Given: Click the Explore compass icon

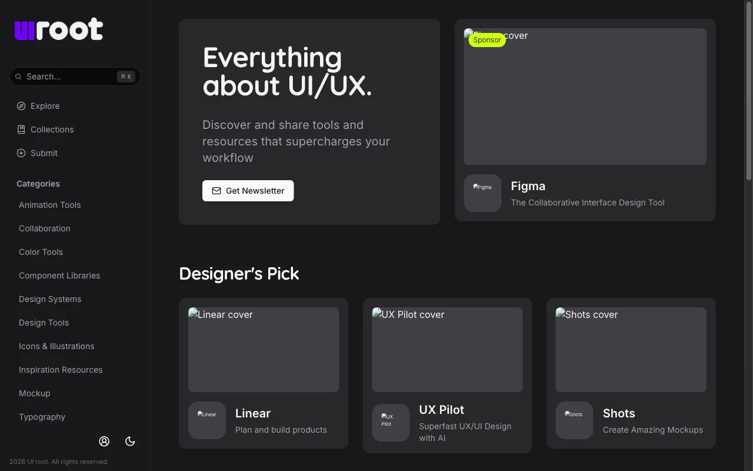Looking at the screenshot, I should tap(21, 106).
